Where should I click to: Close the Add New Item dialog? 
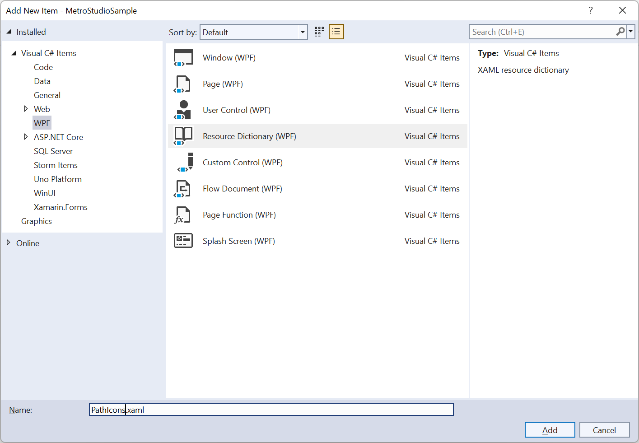click(x=622, y=10)
